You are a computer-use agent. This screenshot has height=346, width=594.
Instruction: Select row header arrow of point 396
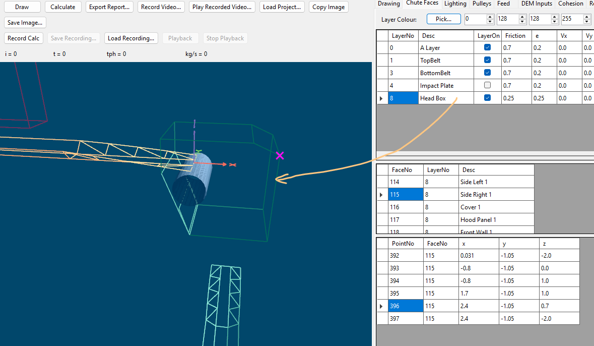point(382,306)
